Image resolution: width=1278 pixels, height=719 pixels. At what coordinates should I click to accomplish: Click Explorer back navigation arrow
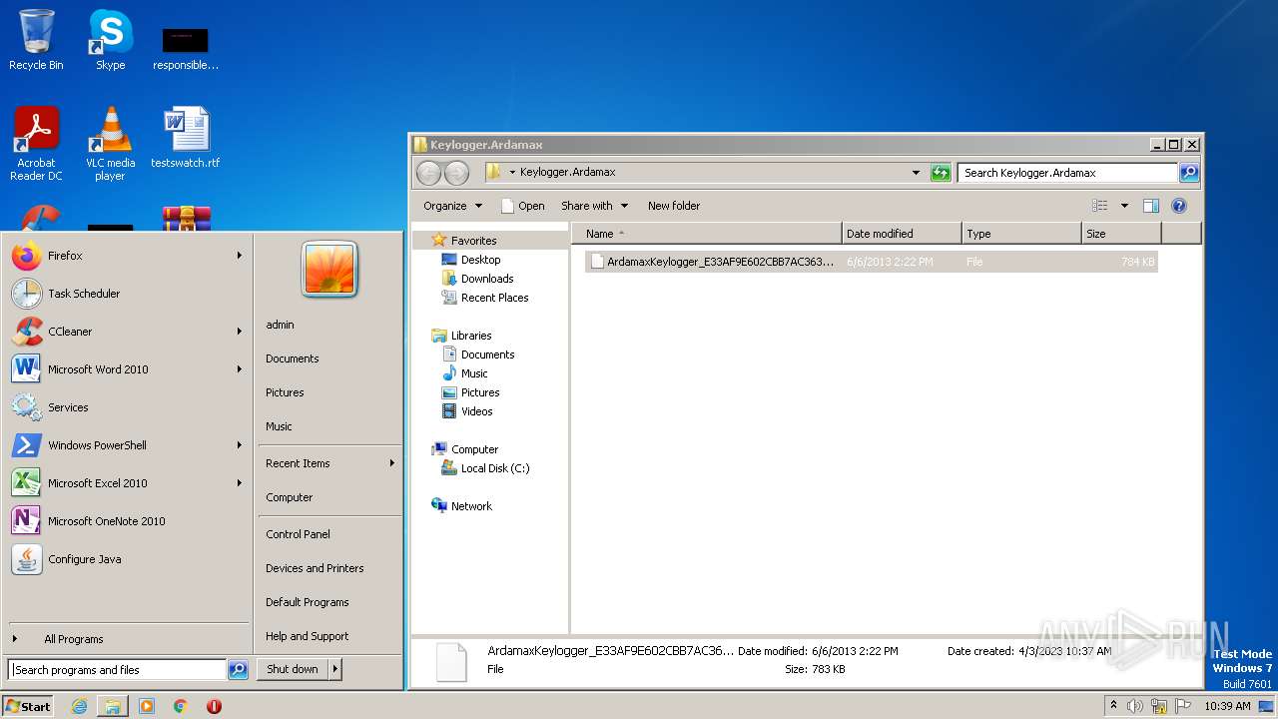[428, 173]
